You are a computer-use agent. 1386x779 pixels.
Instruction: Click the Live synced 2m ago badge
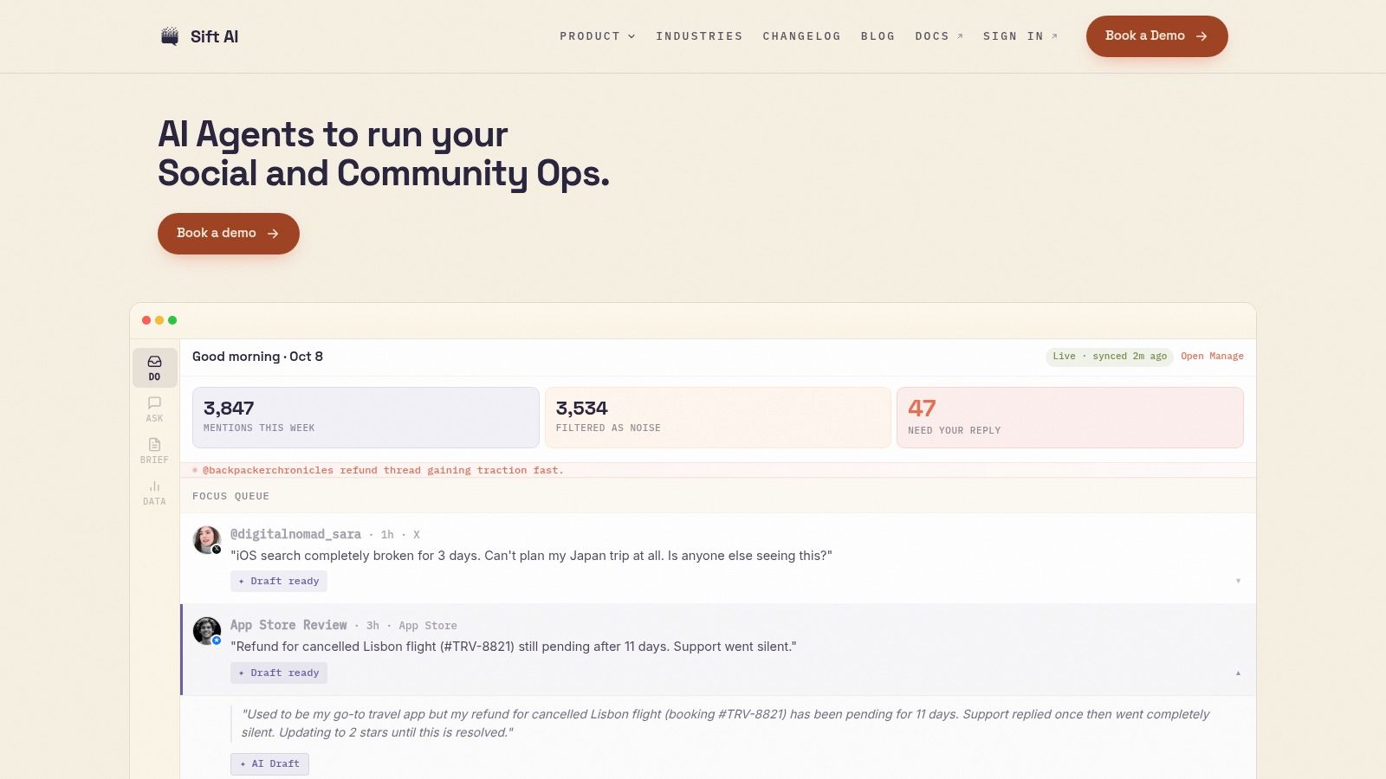tap(1110, 357)
